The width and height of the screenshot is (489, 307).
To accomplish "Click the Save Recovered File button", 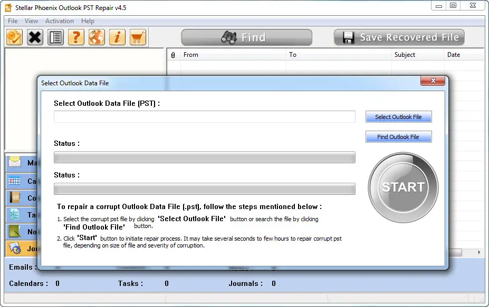I will point(399,37).
